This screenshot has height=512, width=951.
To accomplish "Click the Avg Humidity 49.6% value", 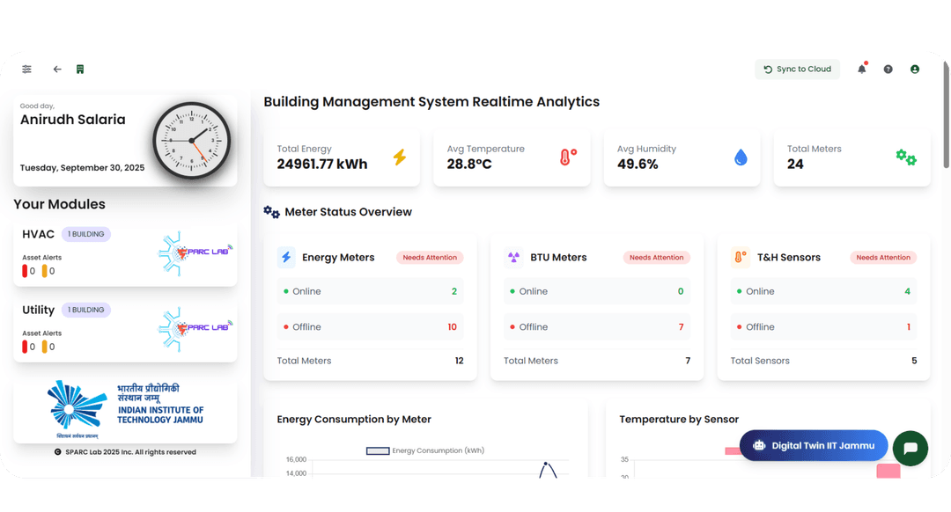I will (x=638, y=165).
